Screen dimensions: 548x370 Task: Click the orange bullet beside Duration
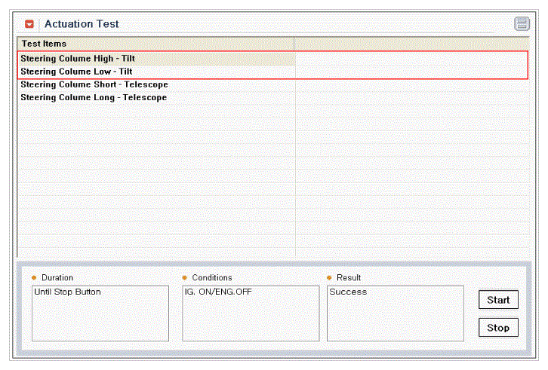(34, 278)
